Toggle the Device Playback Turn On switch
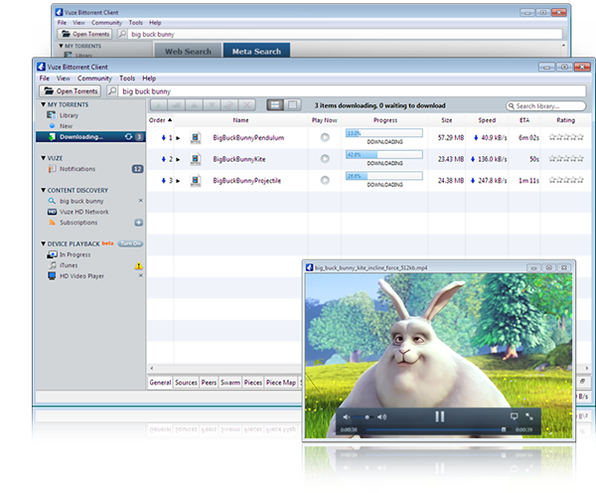 point(131,244)
